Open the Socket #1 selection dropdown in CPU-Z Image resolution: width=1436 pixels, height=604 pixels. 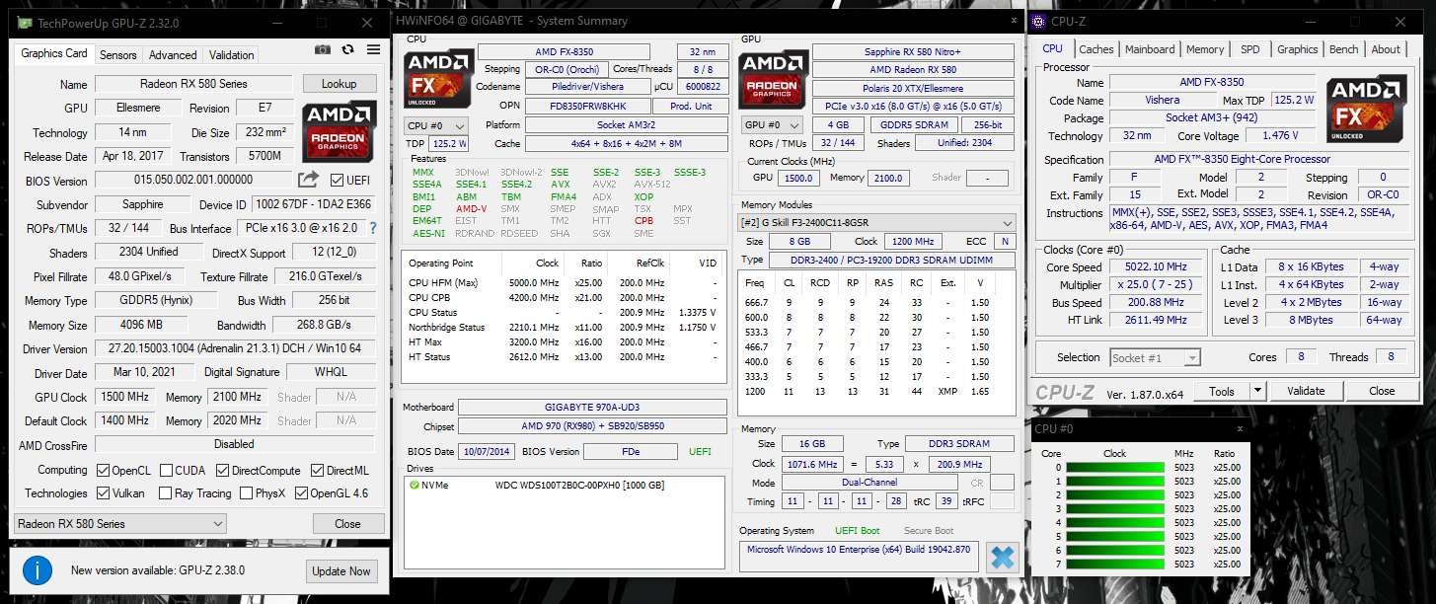tap(1156, 357)
